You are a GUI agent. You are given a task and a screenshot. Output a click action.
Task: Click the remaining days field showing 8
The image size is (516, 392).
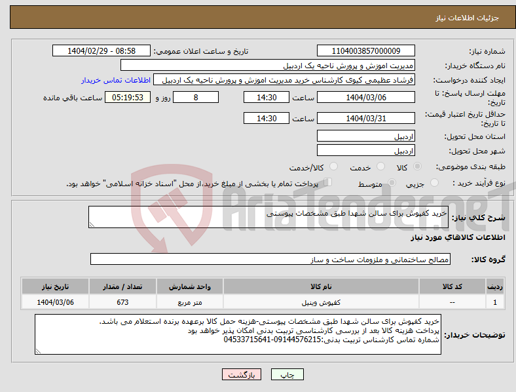[196, 97]
